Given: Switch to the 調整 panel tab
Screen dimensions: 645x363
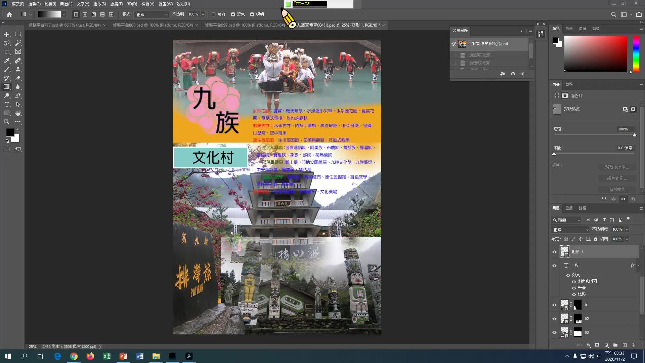Looking at the screenshot, I should [569, 84].
